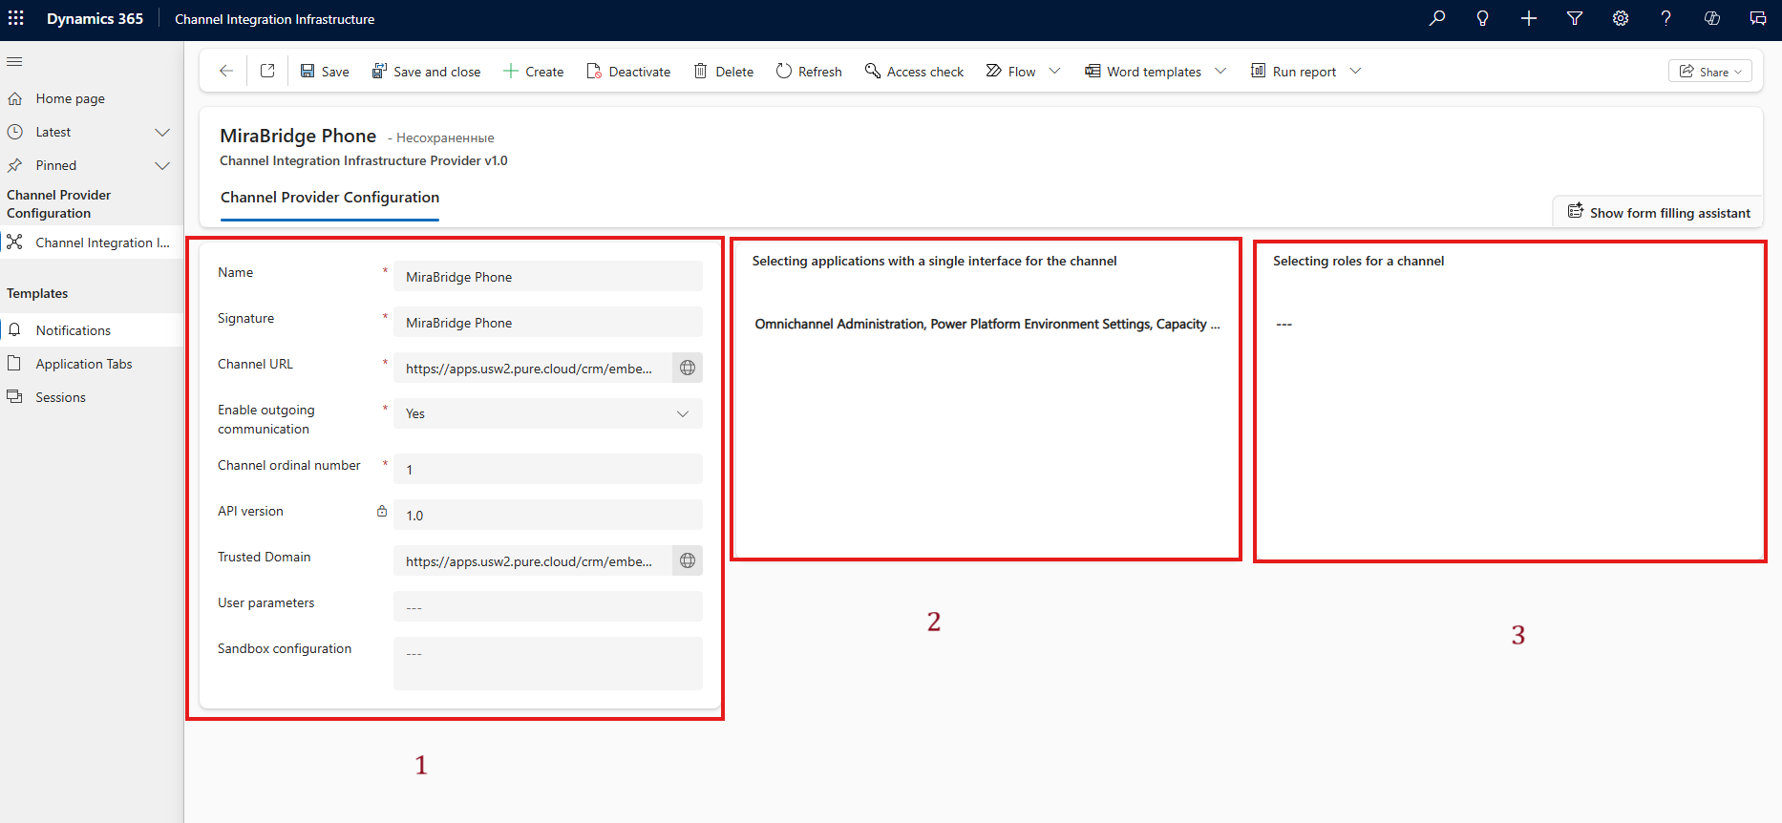1782x823 pixels.
Task: Open the Share button menu
Action: point(1709,72)
